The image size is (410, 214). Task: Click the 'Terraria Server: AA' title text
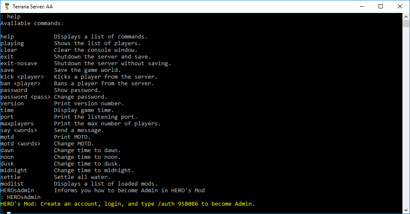33,7
